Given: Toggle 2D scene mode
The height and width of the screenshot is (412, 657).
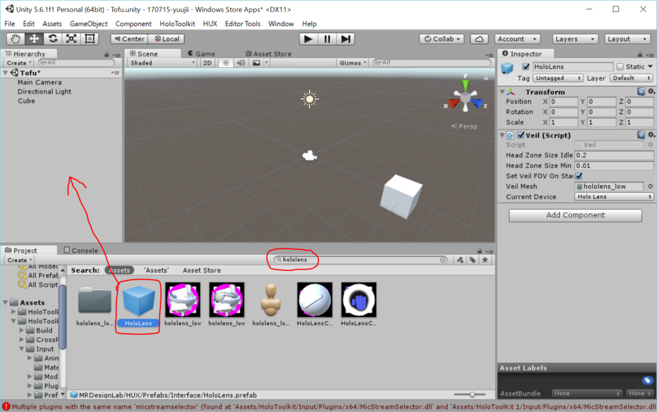Looking at the screenshot, I should click(207, 63).
